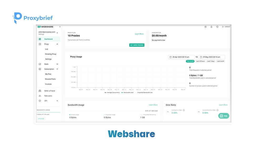The height and width of the screenshot is (148, 263).
Task: Click the Proxybrief logo
Action: (x=33, y=18)
